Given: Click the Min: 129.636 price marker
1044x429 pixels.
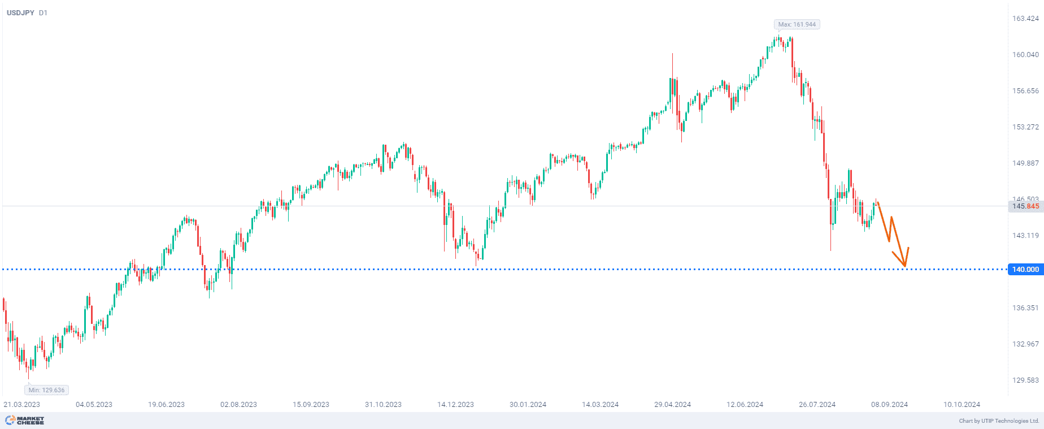Looking at the screenshot, I should point(47,390).
